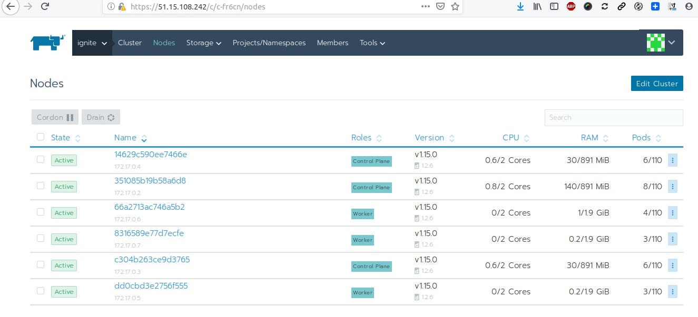Open actions menu for node 66a2713ac746a5b2
The height and width of the screenshot is (317, 698).
tap(673, 213)
